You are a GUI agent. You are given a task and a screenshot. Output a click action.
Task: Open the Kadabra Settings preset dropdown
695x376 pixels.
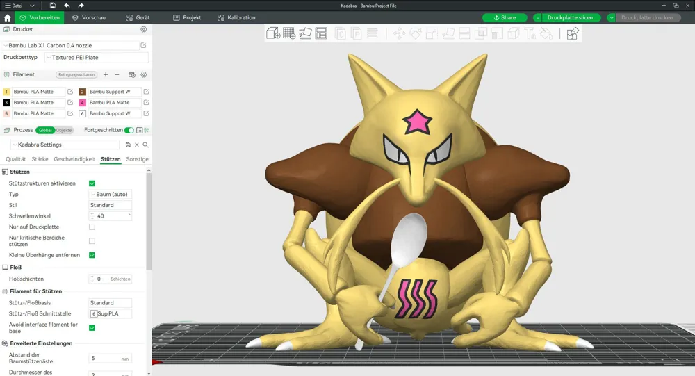tap(65, 145)
